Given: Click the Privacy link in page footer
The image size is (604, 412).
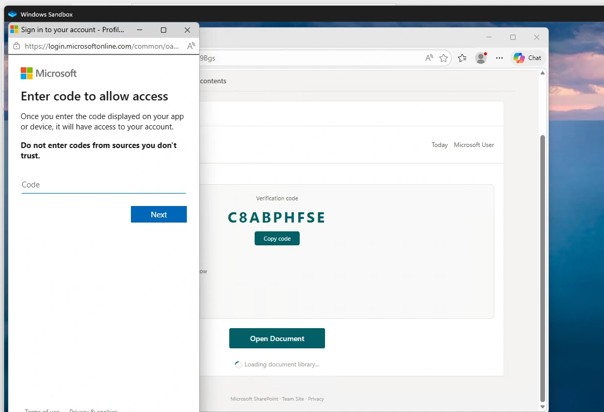Looking at the screenshot, I should point(316,399).
